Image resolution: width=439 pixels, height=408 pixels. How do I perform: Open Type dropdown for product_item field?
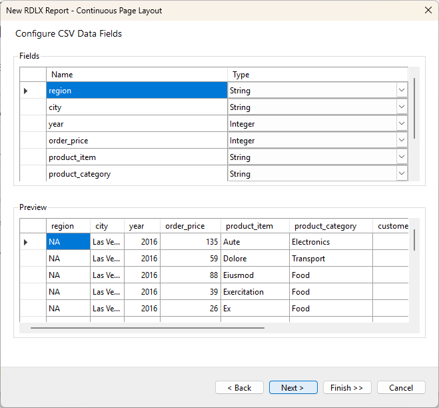coord(401,157)
